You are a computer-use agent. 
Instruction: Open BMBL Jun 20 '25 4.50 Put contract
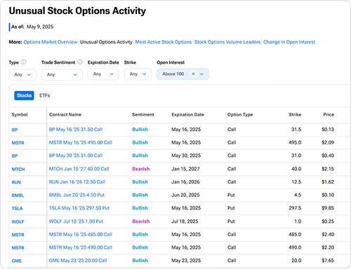pos(77,195)
